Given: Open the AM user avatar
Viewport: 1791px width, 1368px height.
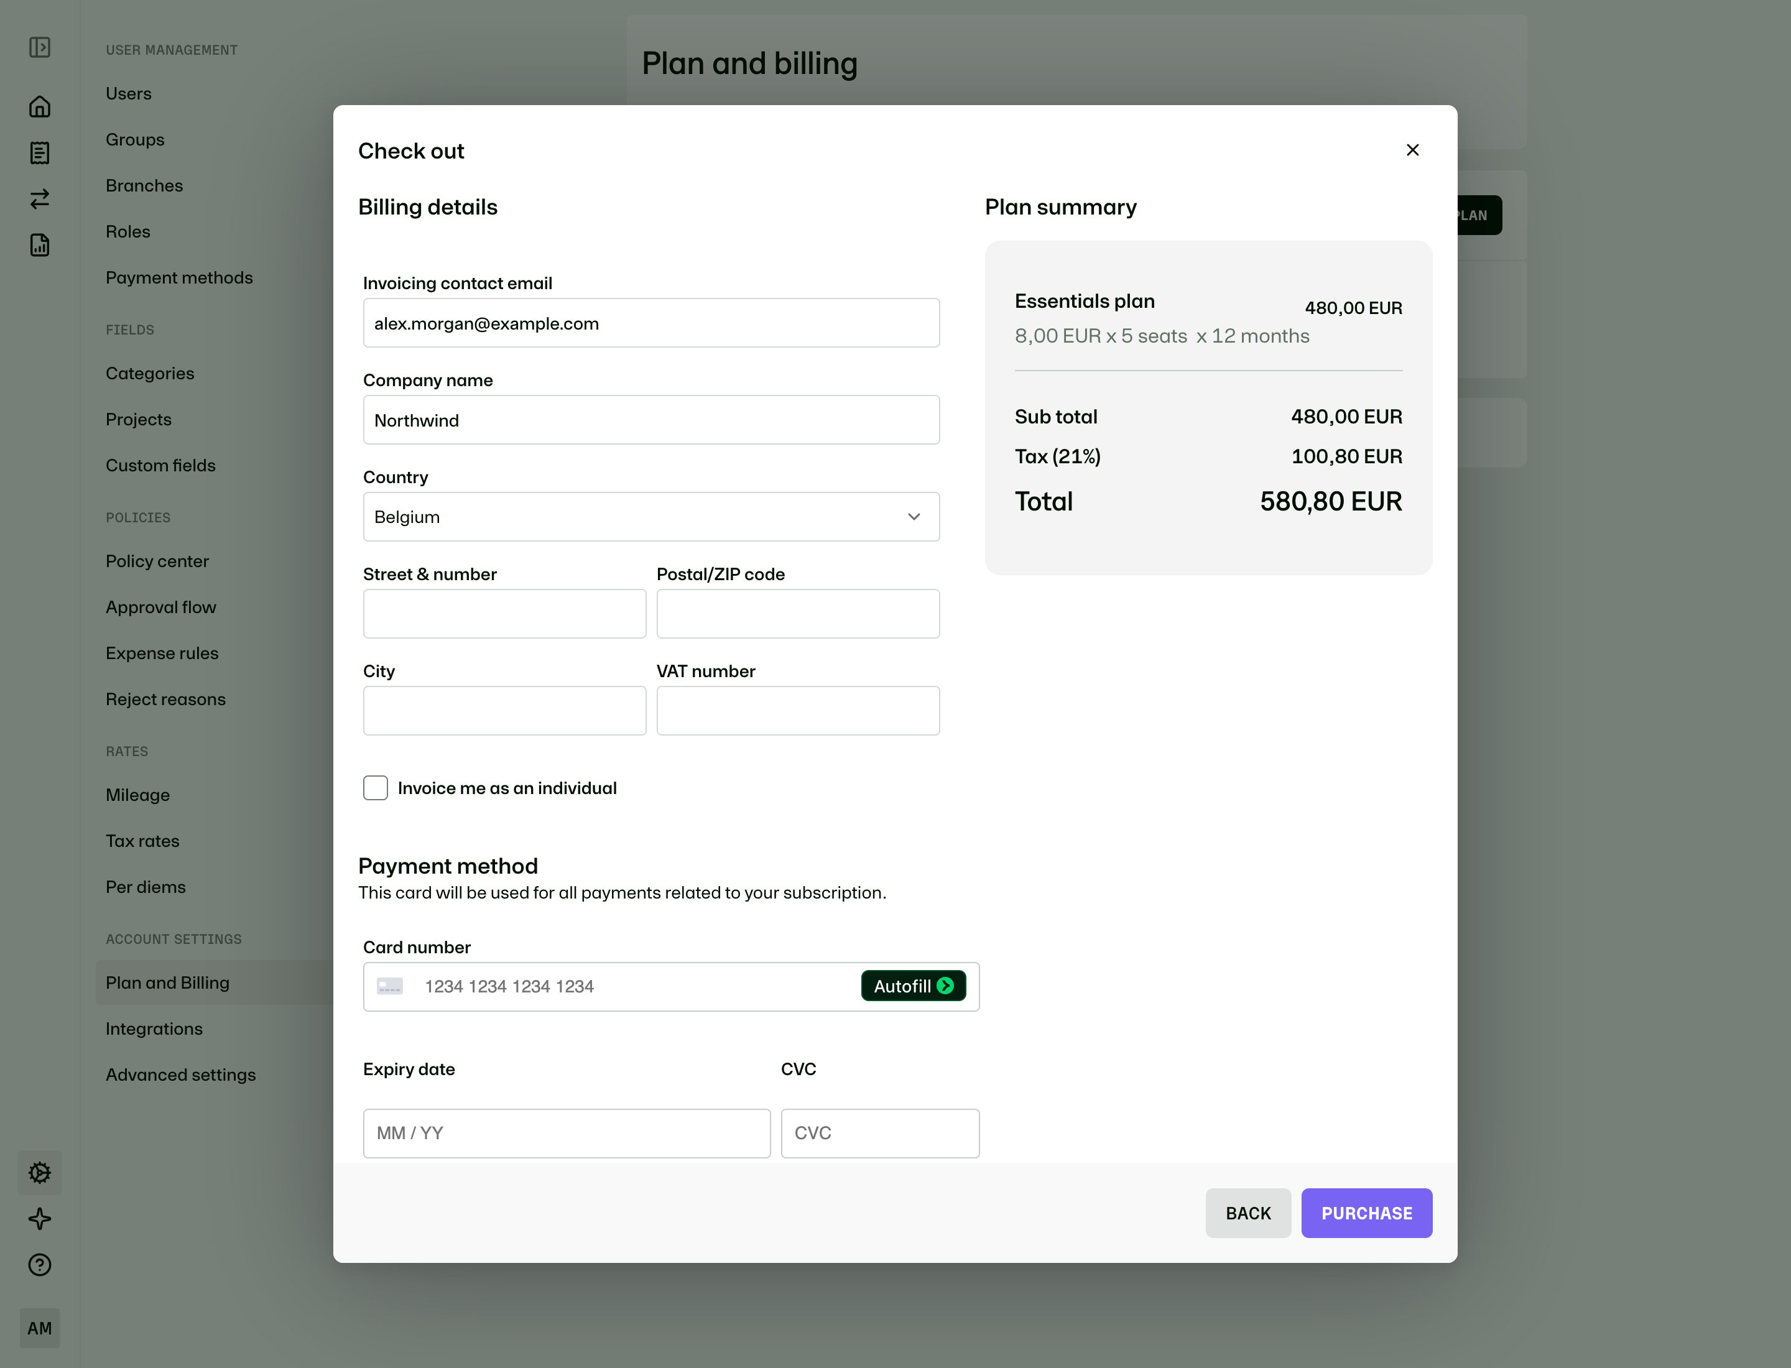Looking at the screenshot, I should click(x=39, y=1328).
